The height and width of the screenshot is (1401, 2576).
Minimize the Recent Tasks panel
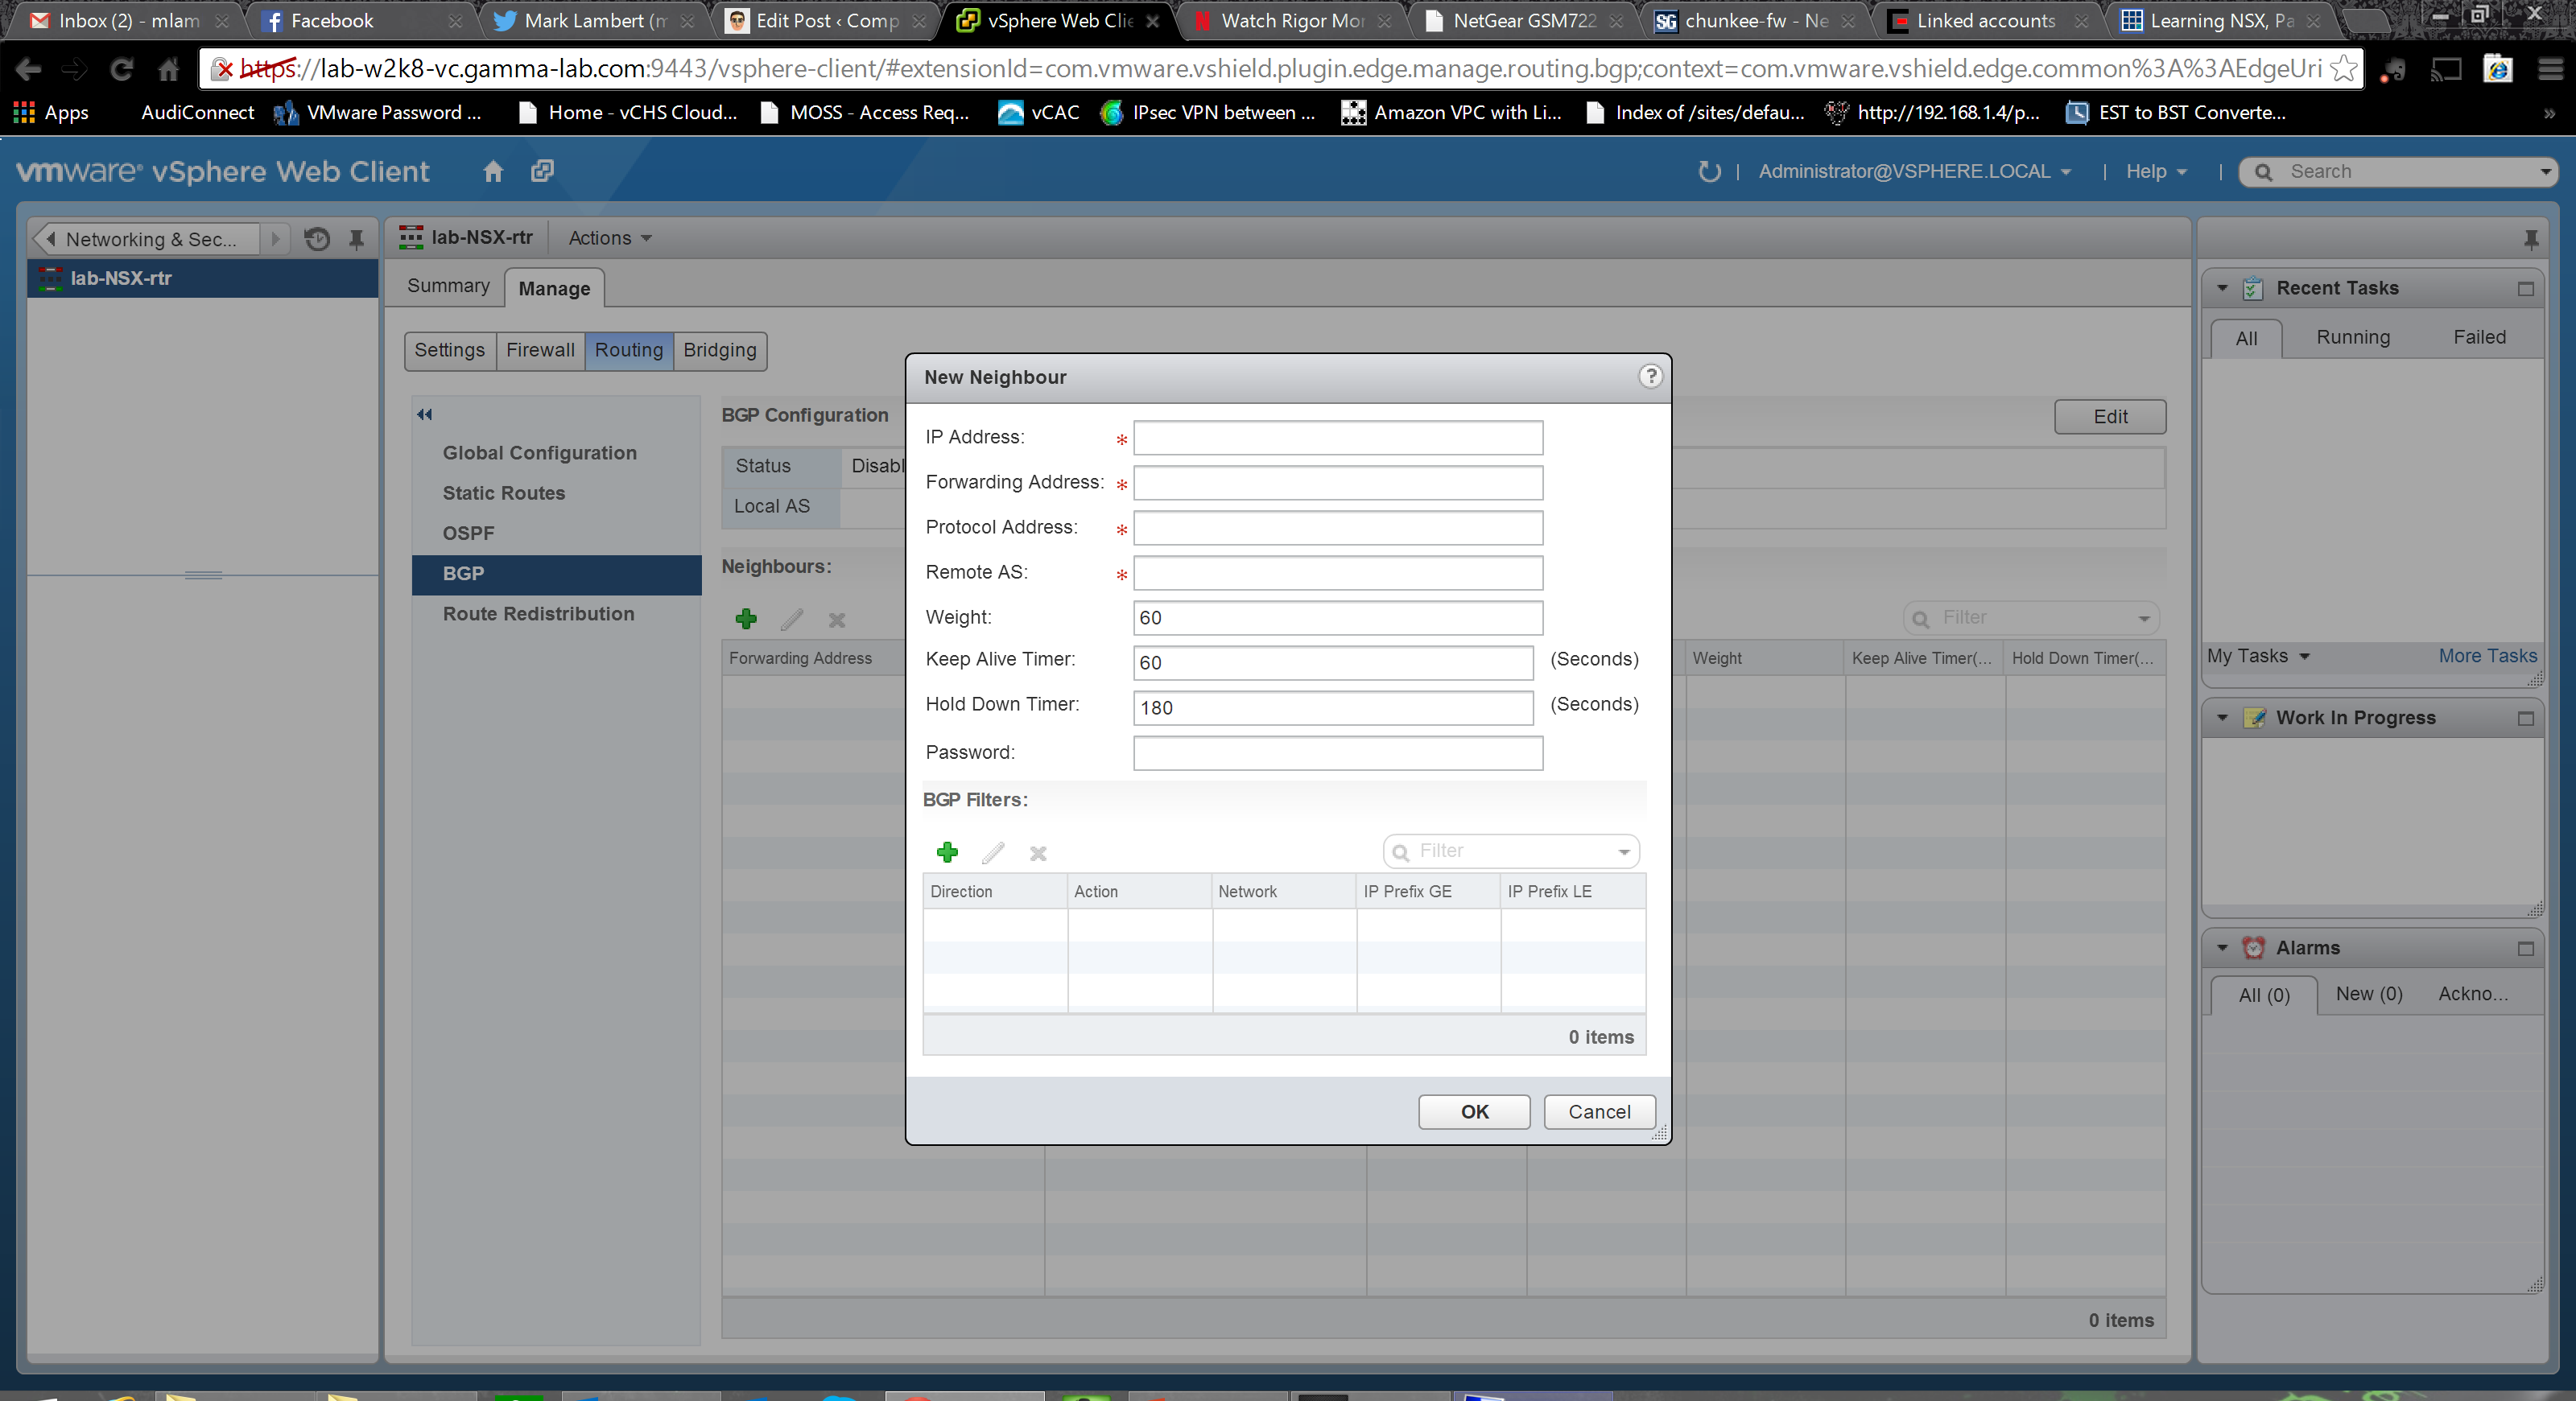(2525, 289)
